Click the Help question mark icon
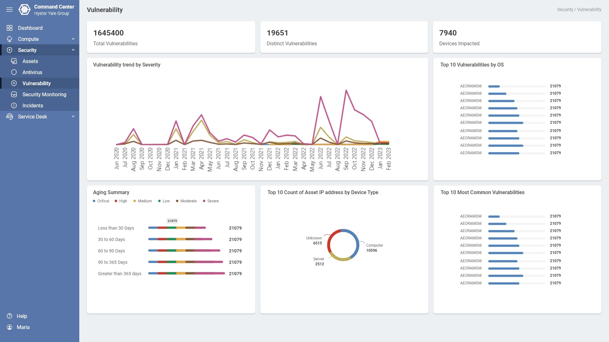Viewport: 609px width, 342px height. click(x=10, y=316)
